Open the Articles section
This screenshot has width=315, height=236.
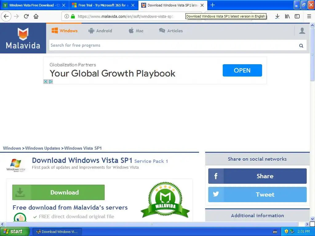click(171, 31)
